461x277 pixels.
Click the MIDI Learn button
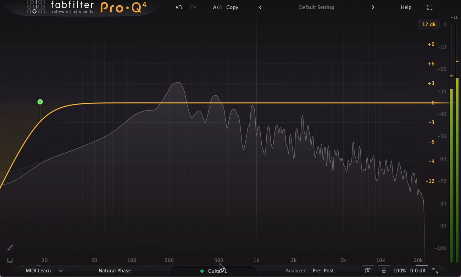(x=38, y=271)
